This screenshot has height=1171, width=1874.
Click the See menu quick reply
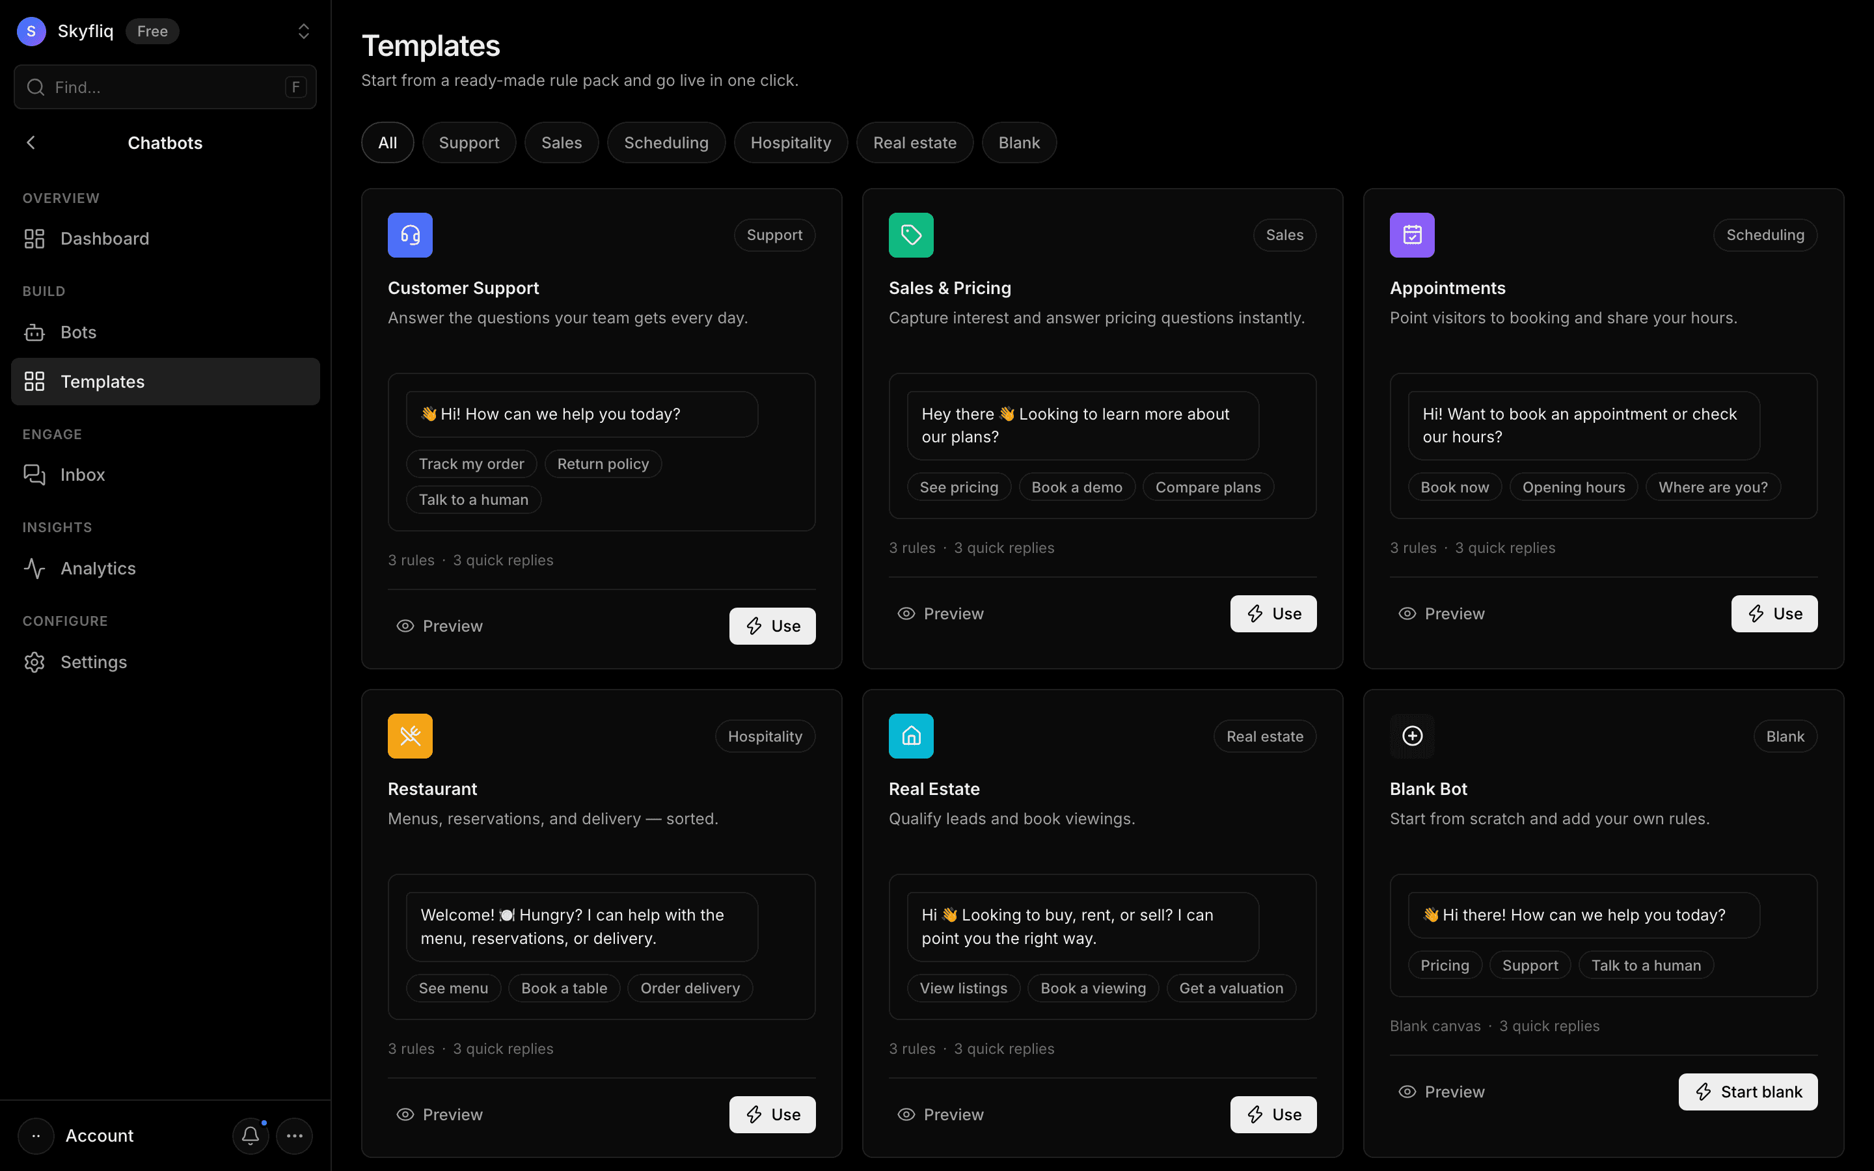(453, 988)
